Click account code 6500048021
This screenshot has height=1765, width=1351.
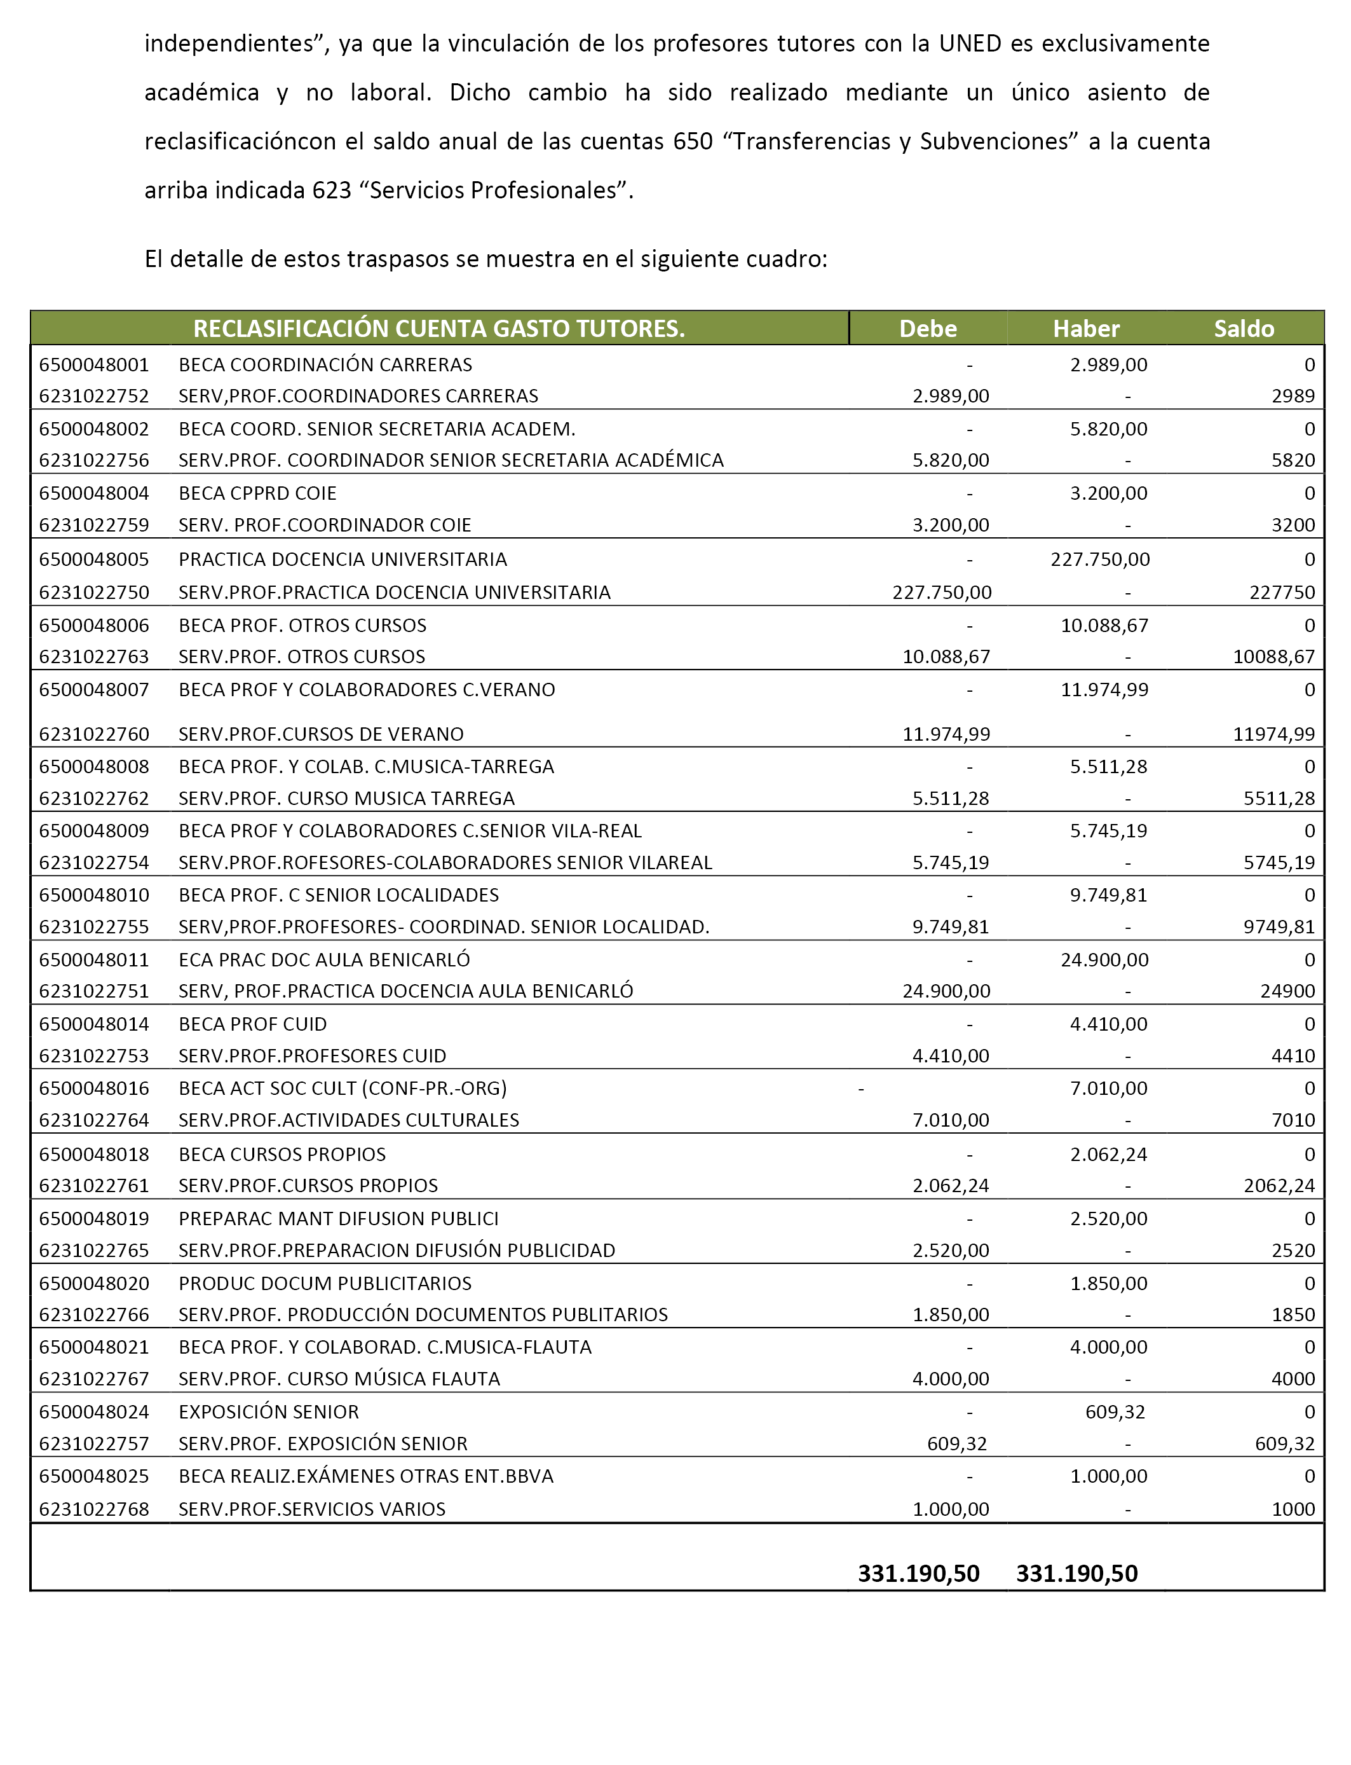point(94,1347)
